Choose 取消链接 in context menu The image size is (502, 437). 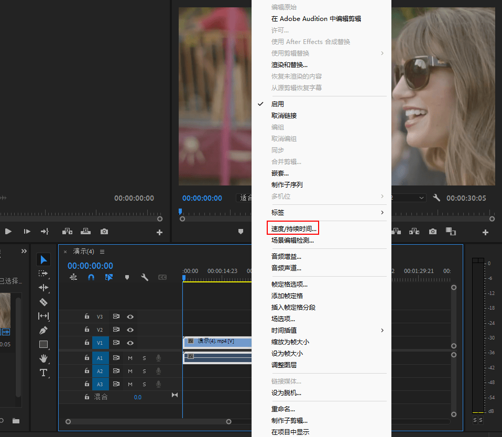pyautogui.click(x=284, y=116)
